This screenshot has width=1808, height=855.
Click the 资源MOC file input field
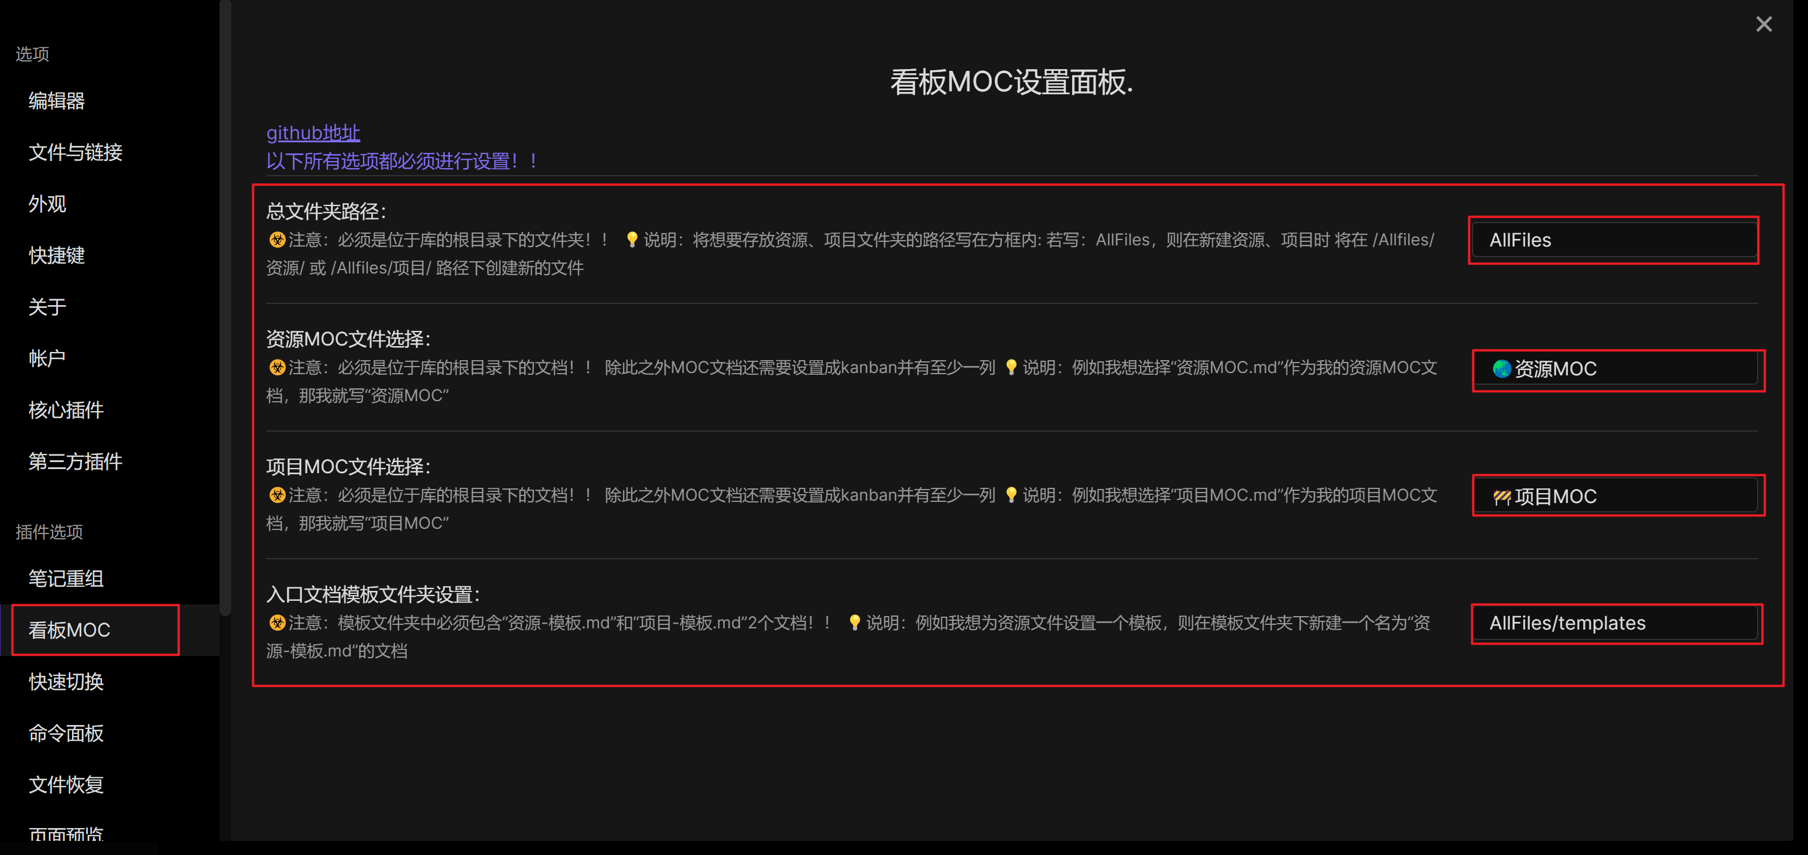coord(1617,368)
